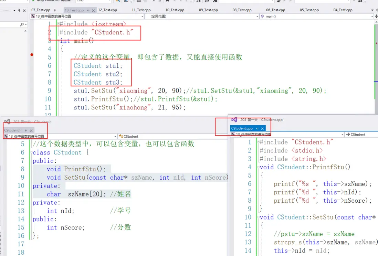Pin the CStudent.h tab

pos(26,130)
